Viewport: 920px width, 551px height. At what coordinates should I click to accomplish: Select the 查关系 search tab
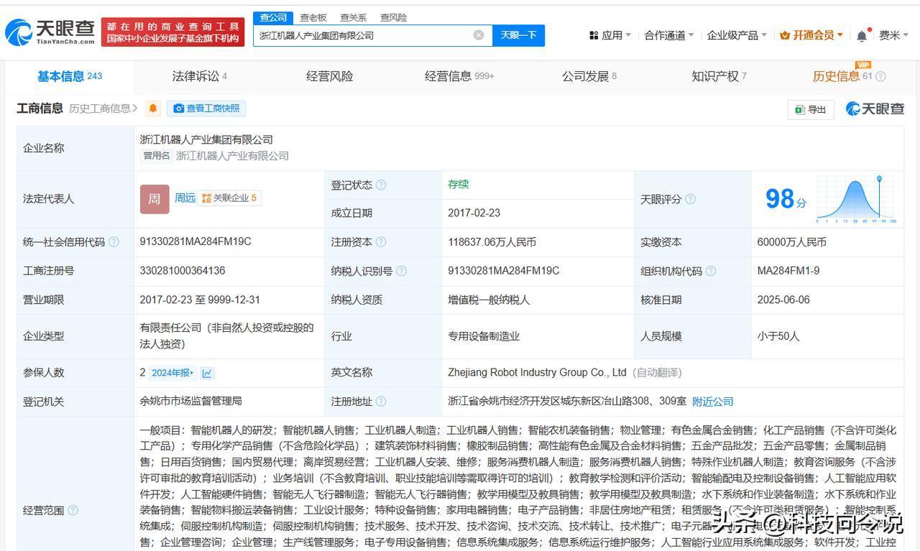354,17
